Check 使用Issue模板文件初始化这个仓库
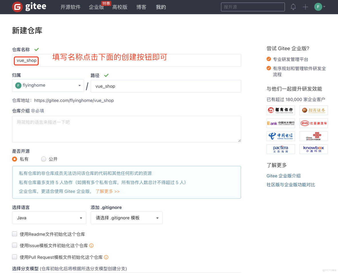The image size is (338, 273). (15, 245)
